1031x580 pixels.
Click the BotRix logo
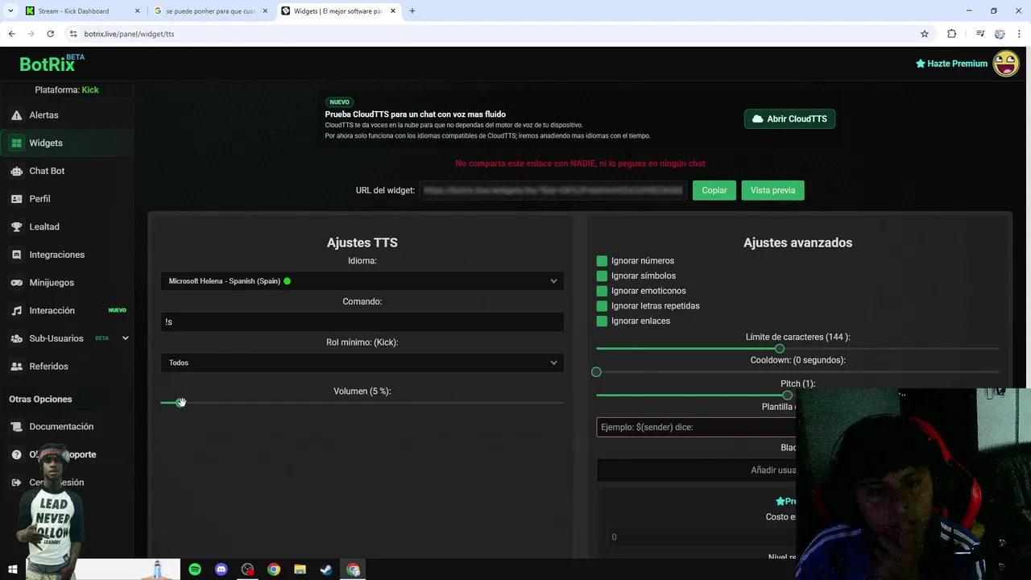point(52,64)
